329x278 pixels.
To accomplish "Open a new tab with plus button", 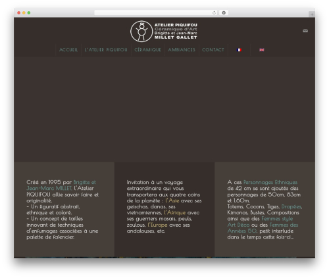I will (x=312, y=14).
